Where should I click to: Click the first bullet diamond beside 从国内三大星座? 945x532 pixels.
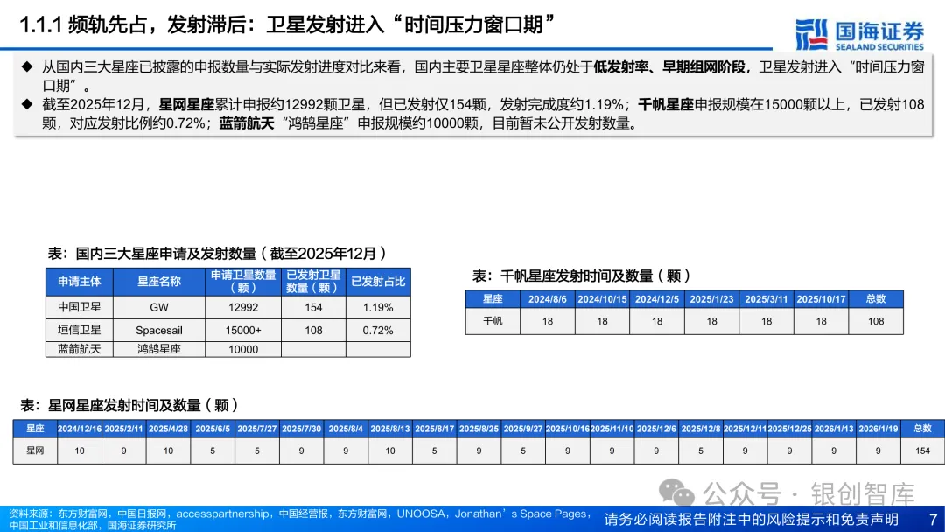[27, 66]
